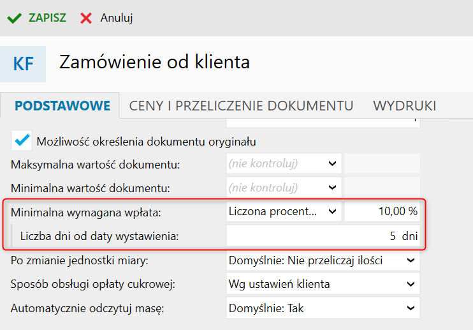Click the disabled minimum value amount field
Viewport: 473px width, 330px height.
[382, 188]
